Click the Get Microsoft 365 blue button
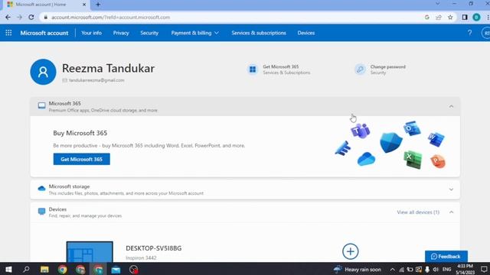490x275 pixels. tap(82, 159)
